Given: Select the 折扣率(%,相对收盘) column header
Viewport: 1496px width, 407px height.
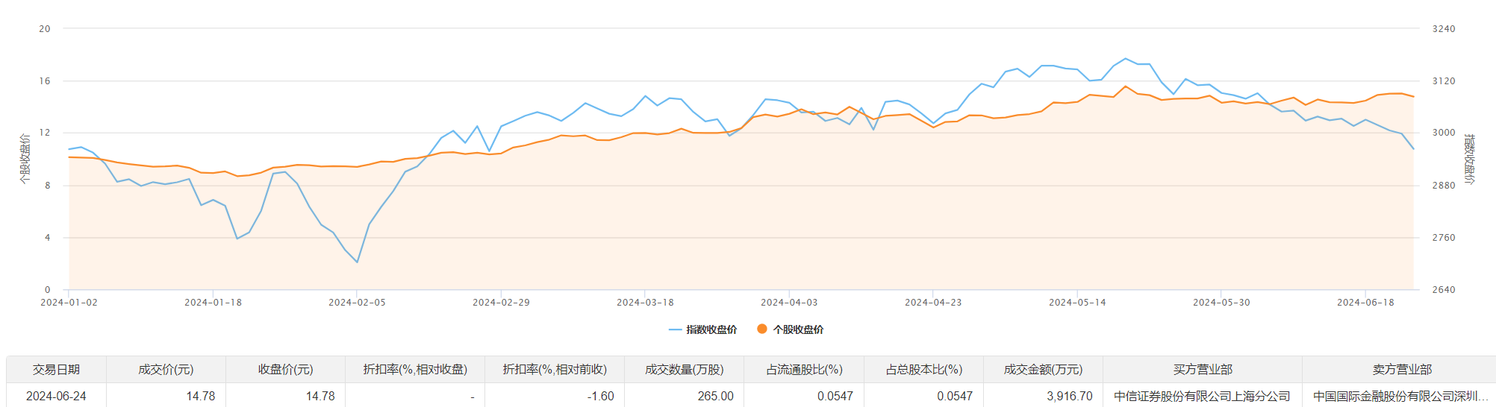Looking at the screenshot, I should 415,370.
